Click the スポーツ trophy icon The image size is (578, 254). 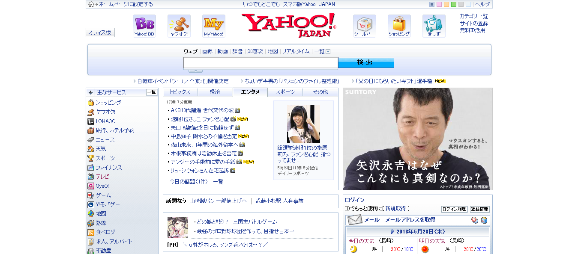[91, 158]
